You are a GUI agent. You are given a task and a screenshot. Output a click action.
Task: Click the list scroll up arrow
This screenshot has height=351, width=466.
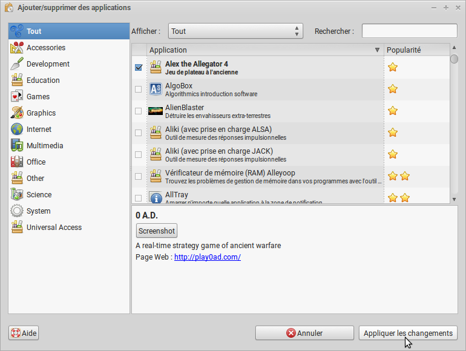pyautogui.click(x=454, y=47)
